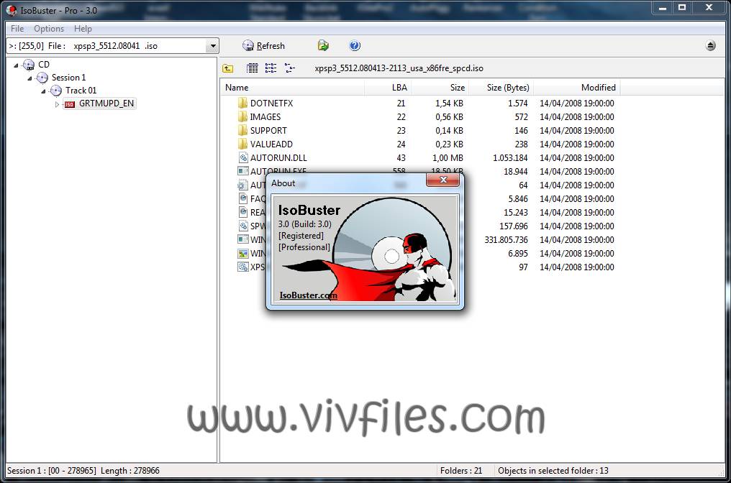Select the GRTMUPD_EN label in the tree
This screenshot has width=731, height=483.
106,103
